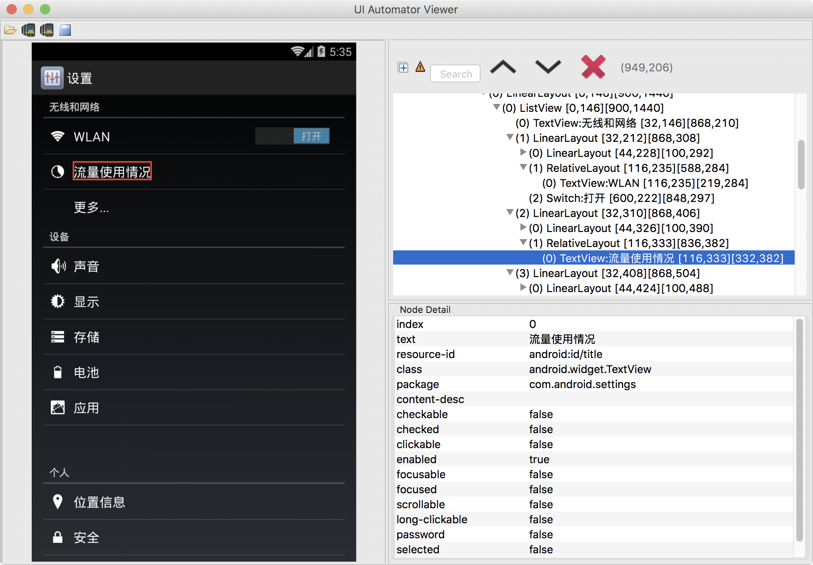
Task: Click the compressed hierarchy screenshot icon
Action: pos(47,30)
